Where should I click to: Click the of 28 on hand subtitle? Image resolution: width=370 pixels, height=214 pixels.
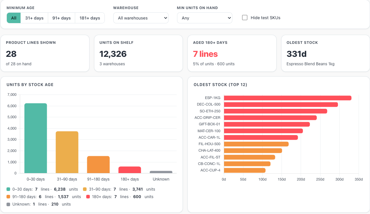(19, 64)
